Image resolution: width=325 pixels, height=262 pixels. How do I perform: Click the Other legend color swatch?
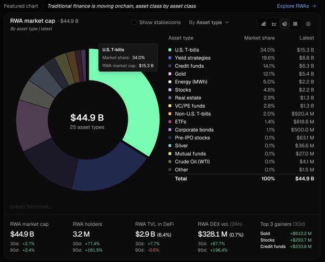pos(170,170)
